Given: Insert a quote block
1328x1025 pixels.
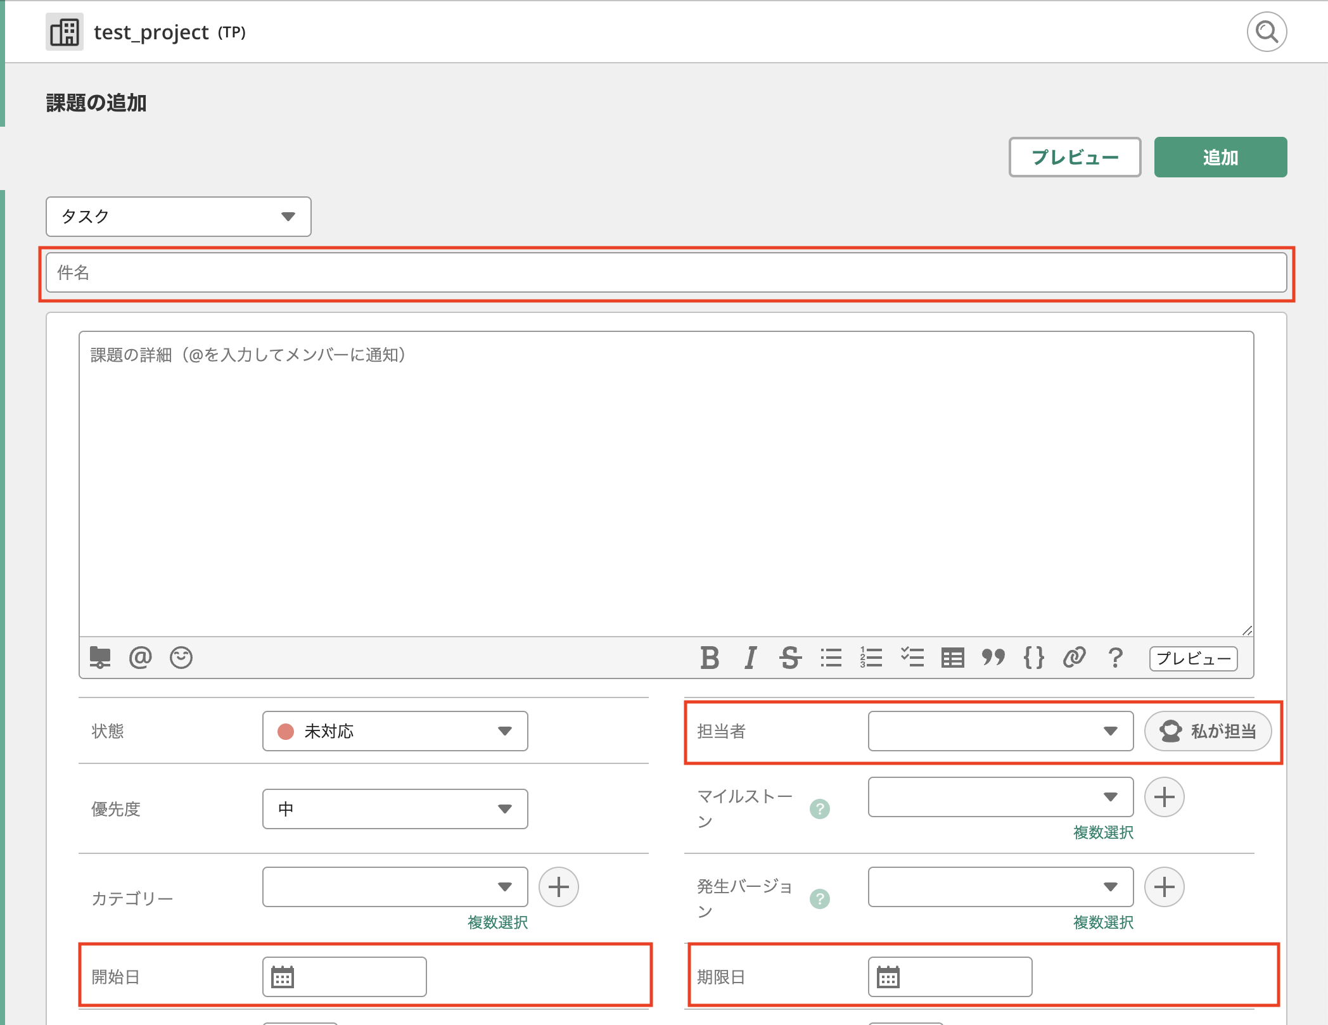Looking at the screenshot, I should tap(993, 658).
